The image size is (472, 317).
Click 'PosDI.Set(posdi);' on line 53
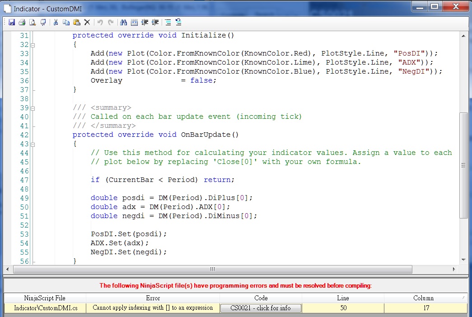129,234
